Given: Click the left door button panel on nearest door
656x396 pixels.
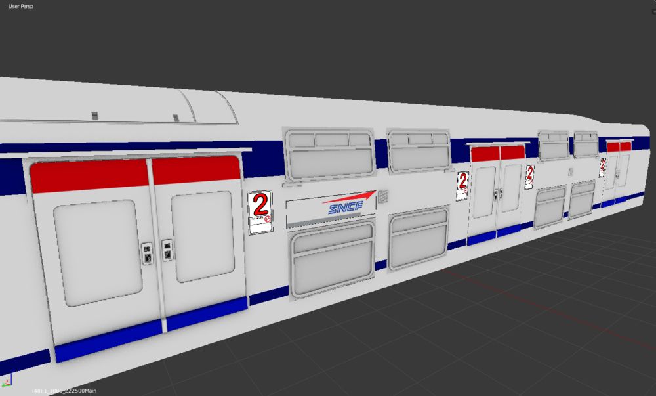Looking at the screenshot, I should coord(146,252).
